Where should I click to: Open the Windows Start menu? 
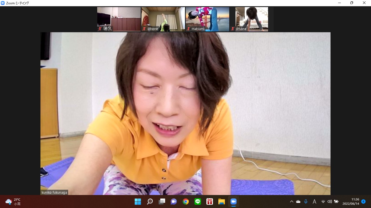click(138, 201)
